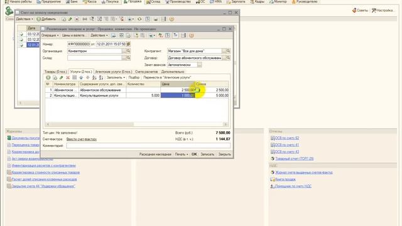Click the red X delete-mark icon in the invoice list toolbar
The image size is (402, 226).
click(x=77, y=19)
